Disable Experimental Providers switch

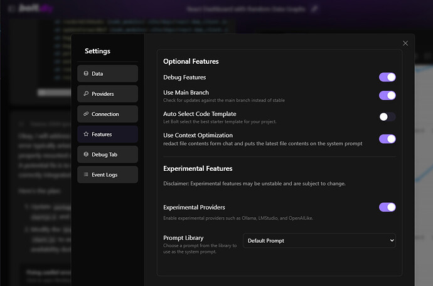tap(387, 207)
